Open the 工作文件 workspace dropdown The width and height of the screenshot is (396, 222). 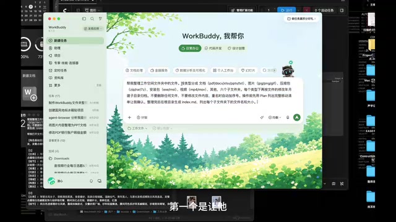pos(137,128)
